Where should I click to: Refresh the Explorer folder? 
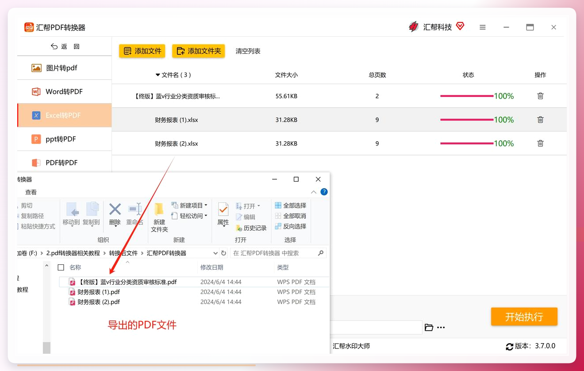tap(224, 253)
